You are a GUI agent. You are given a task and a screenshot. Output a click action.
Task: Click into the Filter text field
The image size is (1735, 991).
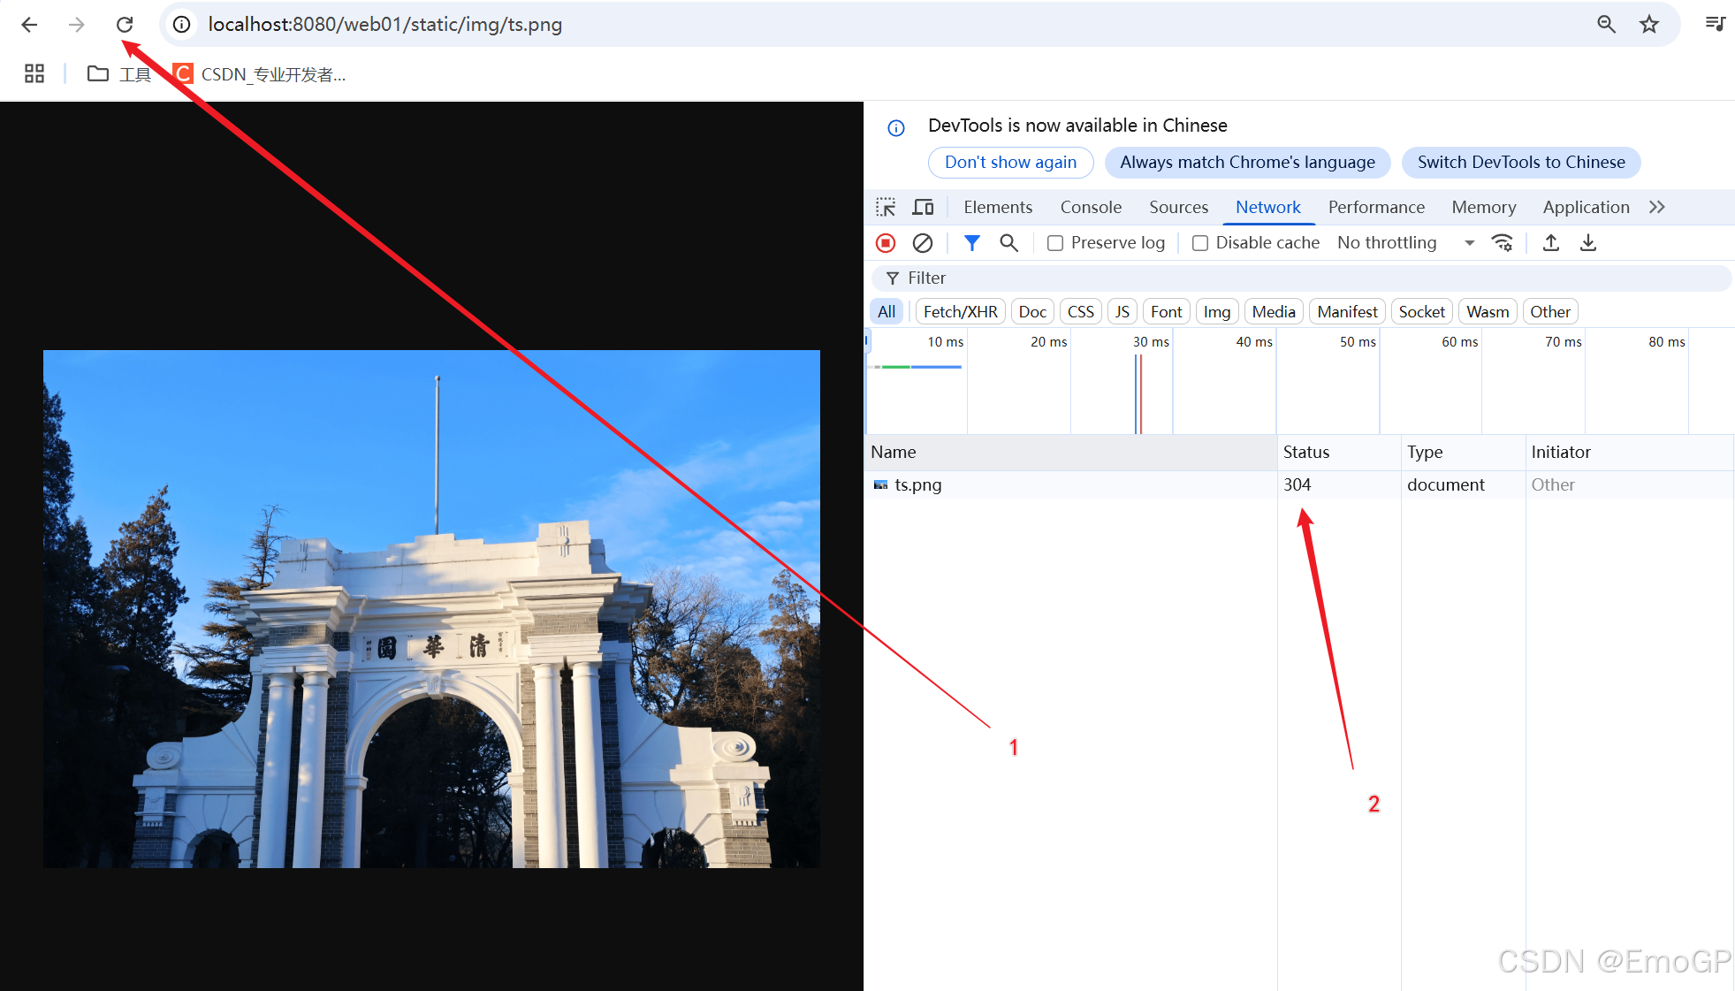[1308, 278]
